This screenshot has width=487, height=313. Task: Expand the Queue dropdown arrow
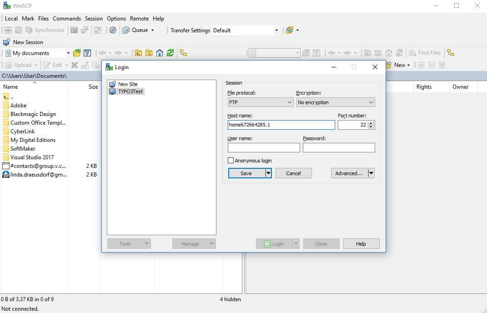[152, 30]
